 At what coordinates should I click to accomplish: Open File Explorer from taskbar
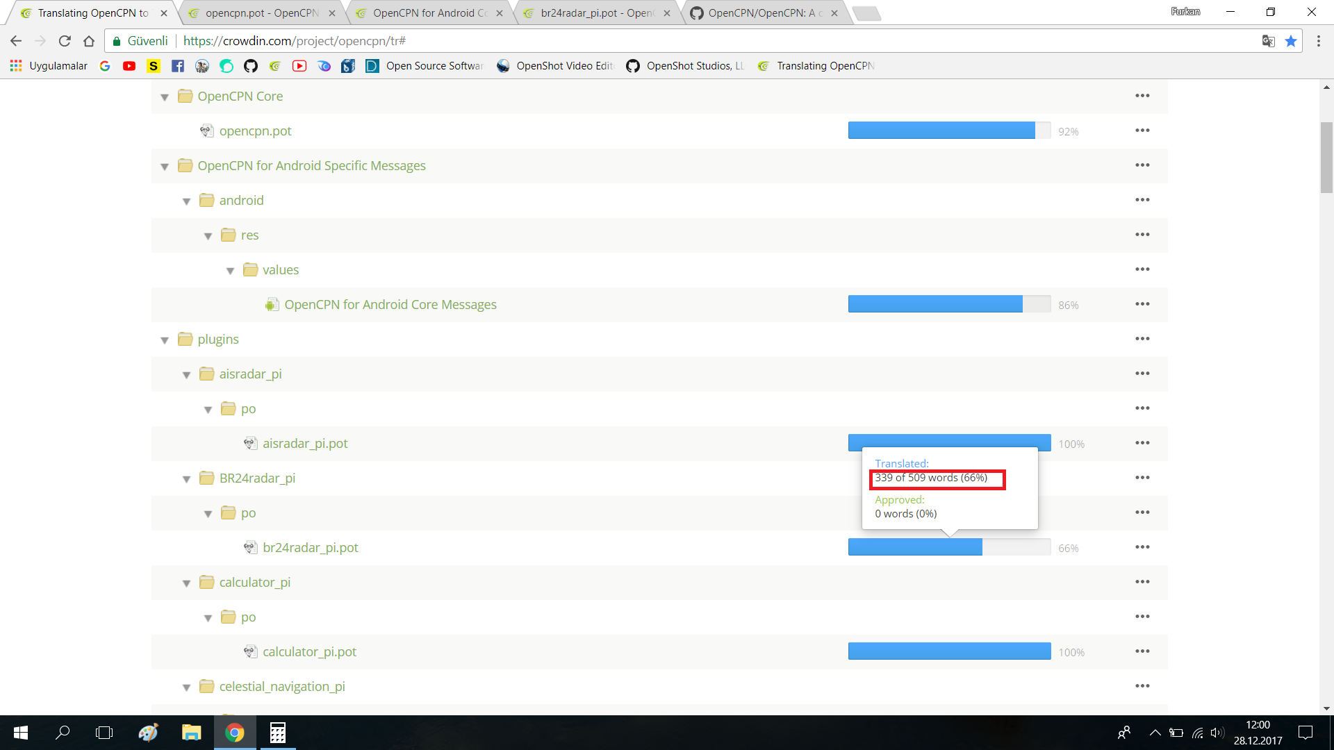191,733
